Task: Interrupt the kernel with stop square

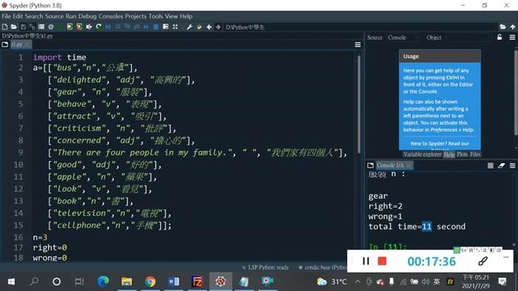Action: 490,165
